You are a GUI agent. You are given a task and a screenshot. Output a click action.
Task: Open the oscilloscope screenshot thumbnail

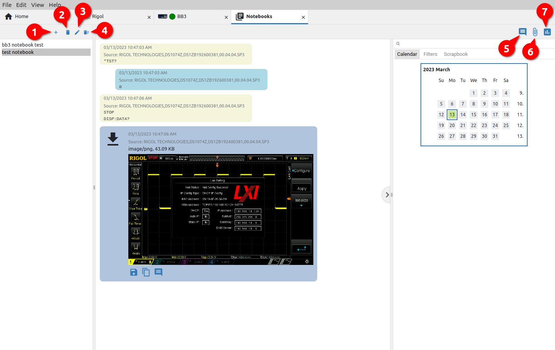[221, 209]
